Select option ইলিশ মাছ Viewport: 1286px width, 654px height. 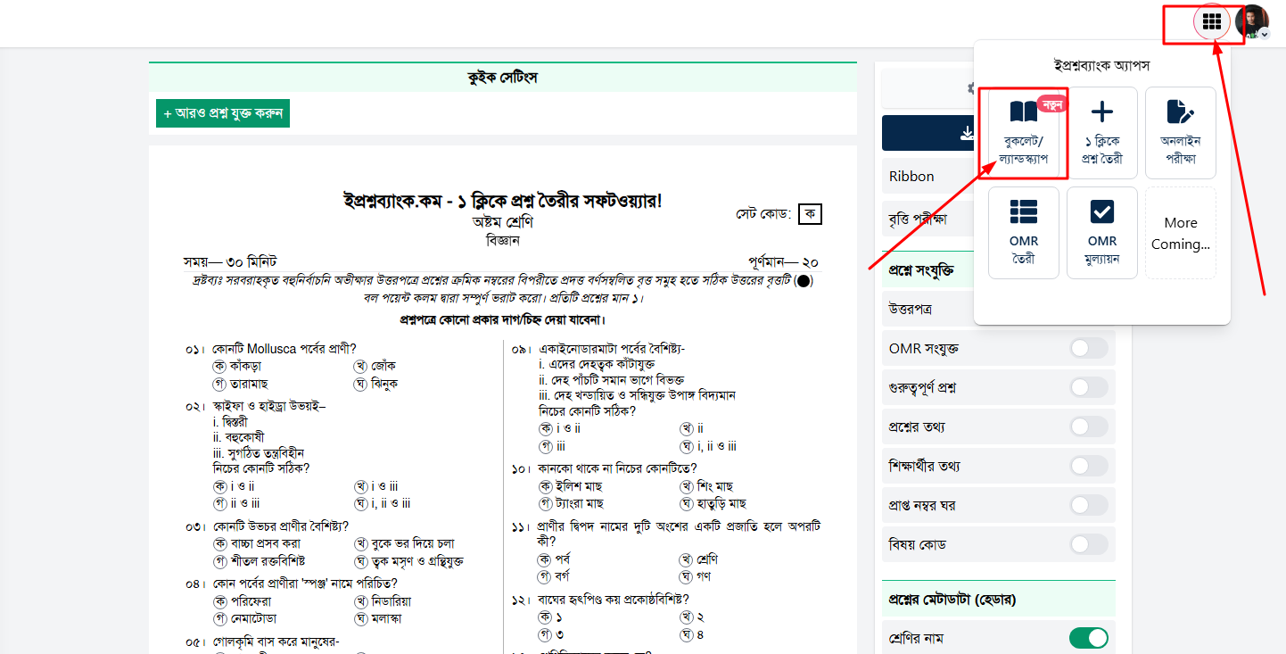point(571,486)
